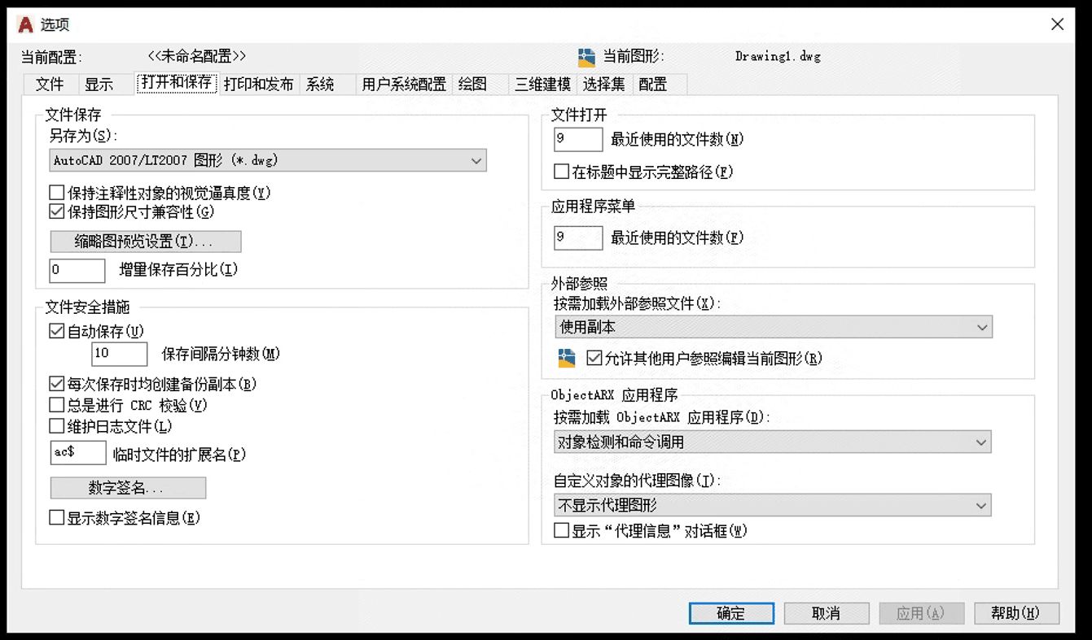Uncheck 允许其他用户参照编辑当前图形
1092x640 pixels.
click(594, 358)
